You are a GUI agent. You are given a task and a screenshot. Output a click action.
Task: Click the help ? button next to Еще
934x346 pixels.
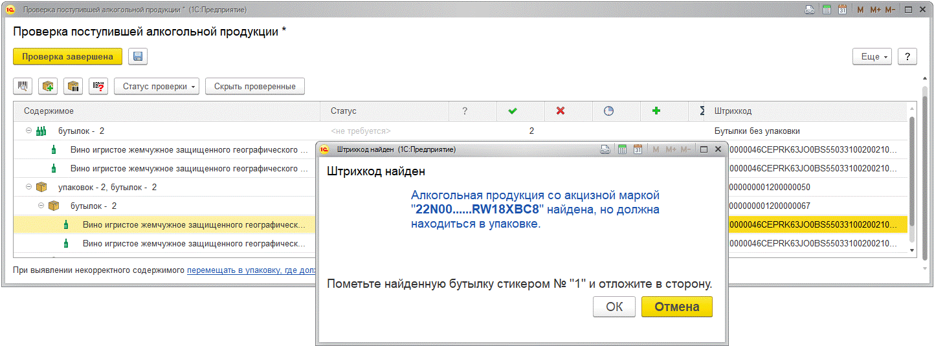[907, 57]
